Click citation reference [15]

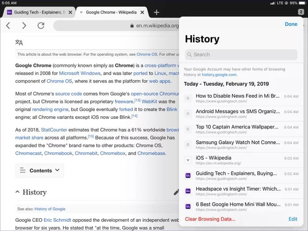pyautogui.click(x=91, y=136)
